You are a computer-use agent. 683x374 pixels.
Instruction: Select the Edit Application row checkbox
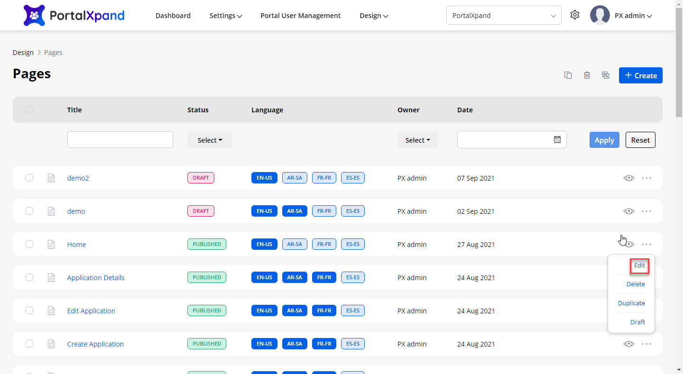click(29, 311)
